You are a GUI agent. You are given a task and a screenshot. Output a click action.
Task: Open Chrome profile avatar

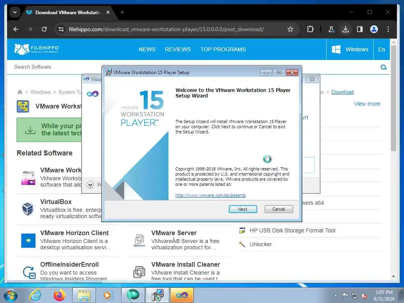374,29
